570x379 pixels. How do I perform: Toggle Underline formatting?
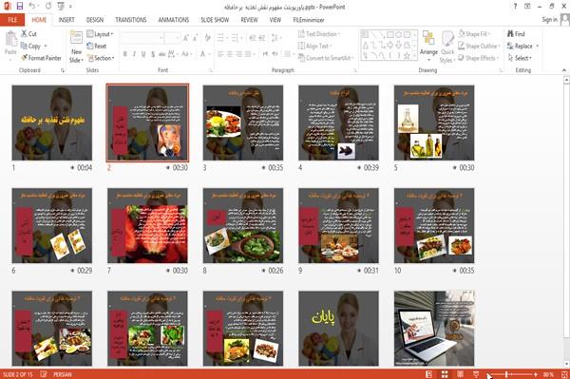[x=143, y=54]
